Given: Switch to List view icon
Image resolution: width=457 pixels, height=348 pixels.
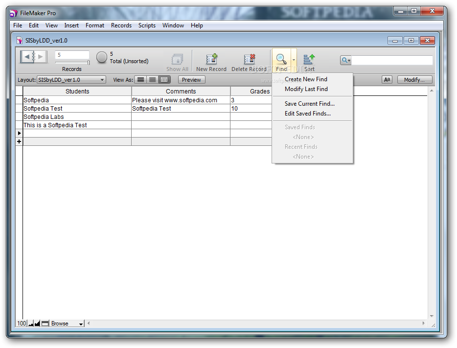Looking at the screenshot, I should [153, 80].
